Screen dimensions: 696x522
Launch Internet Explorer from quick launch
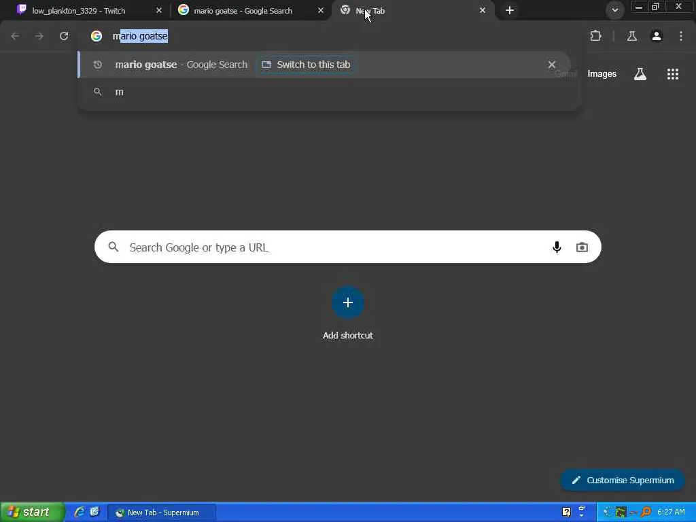pyautogui.click(x=80, y=512)
